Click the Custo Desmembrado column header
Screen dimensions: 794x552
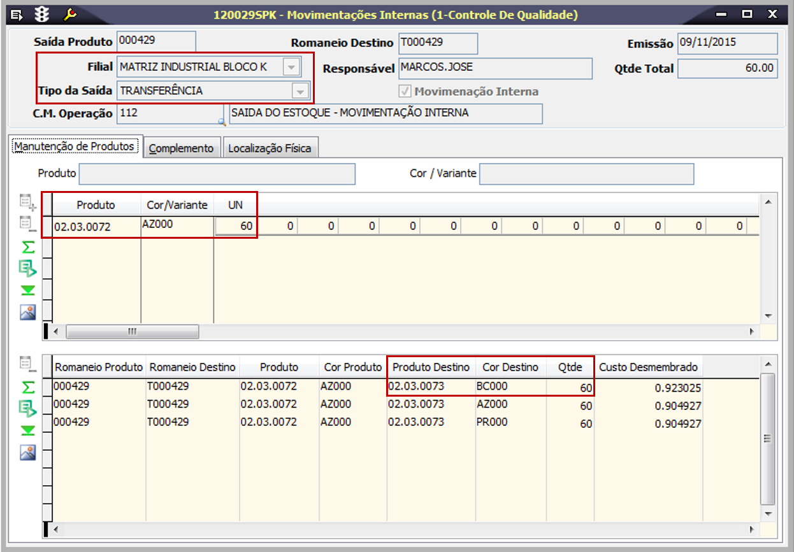click(648, 367)
